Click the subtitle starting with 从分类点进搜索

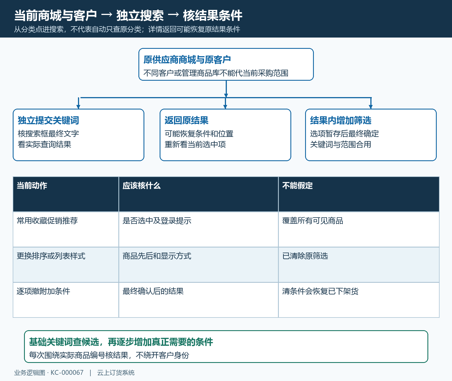127,29
